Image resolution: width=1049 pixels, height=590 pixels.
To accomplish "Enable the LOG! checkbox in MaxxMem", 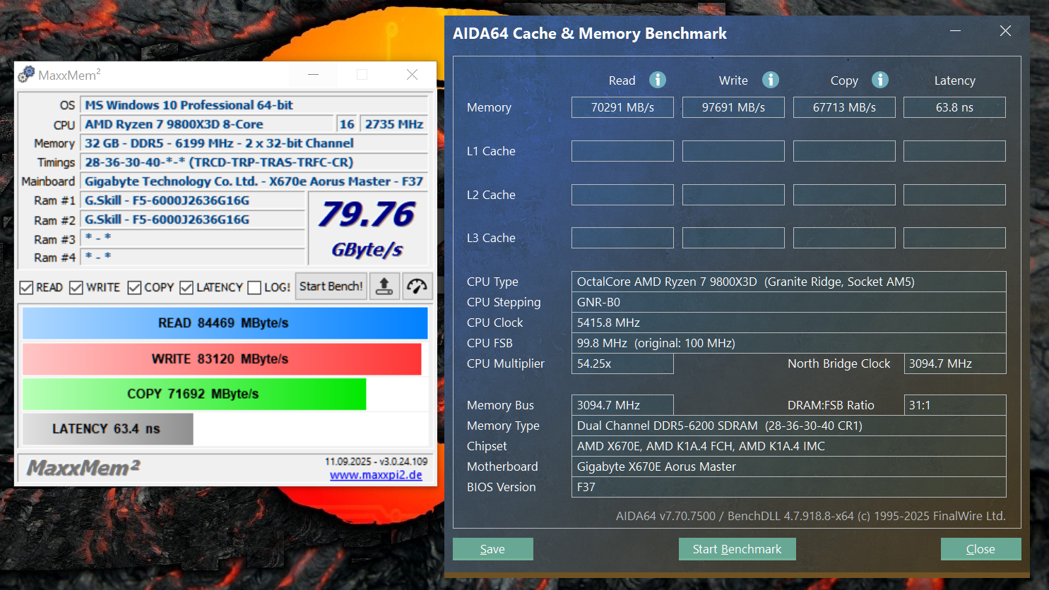I will coord(254,287).
